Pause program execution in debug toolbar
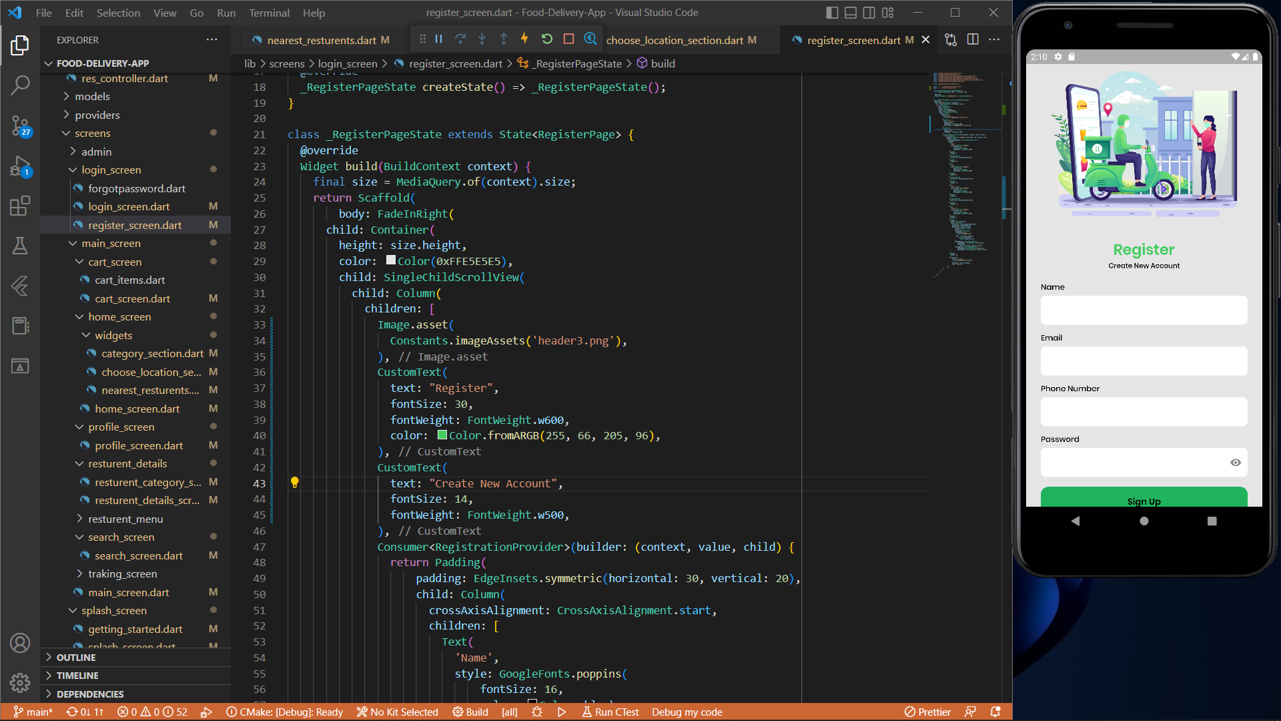Viewport: 1281px width, 721px height. 438,39
